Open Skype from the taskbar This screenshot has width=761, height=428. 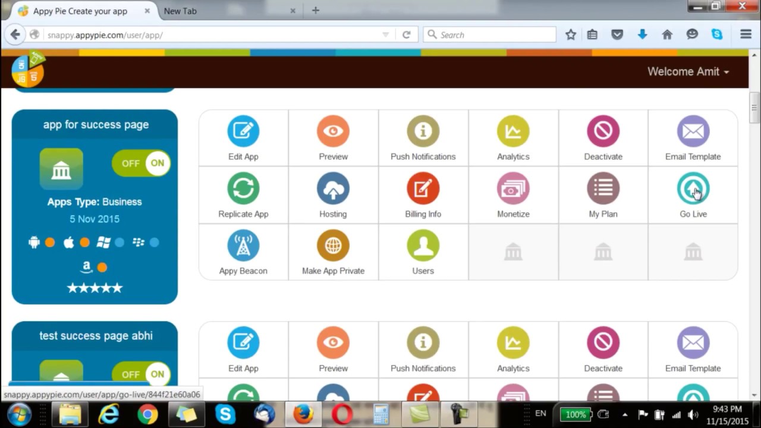[x=225, y=414]
